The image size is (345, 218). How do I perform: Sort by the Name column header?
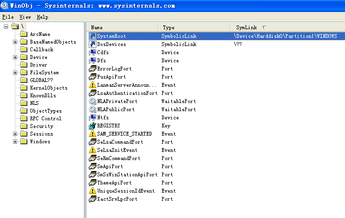[x=123, y=27]
